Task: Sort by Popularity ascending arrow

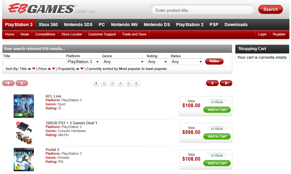Action: click(x=78, y=69)
